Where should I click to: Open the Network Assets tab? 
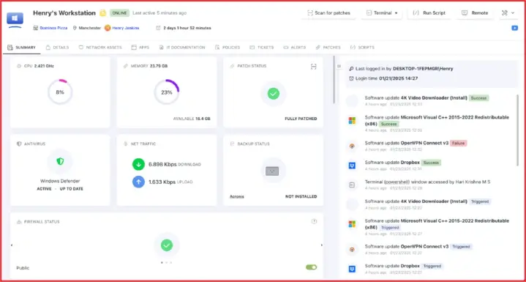[x=100, y=48]
